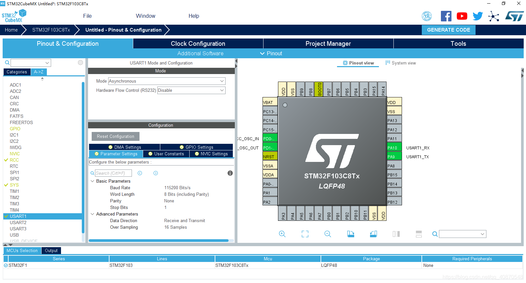Click Reset Configuration

pos(115,136)
